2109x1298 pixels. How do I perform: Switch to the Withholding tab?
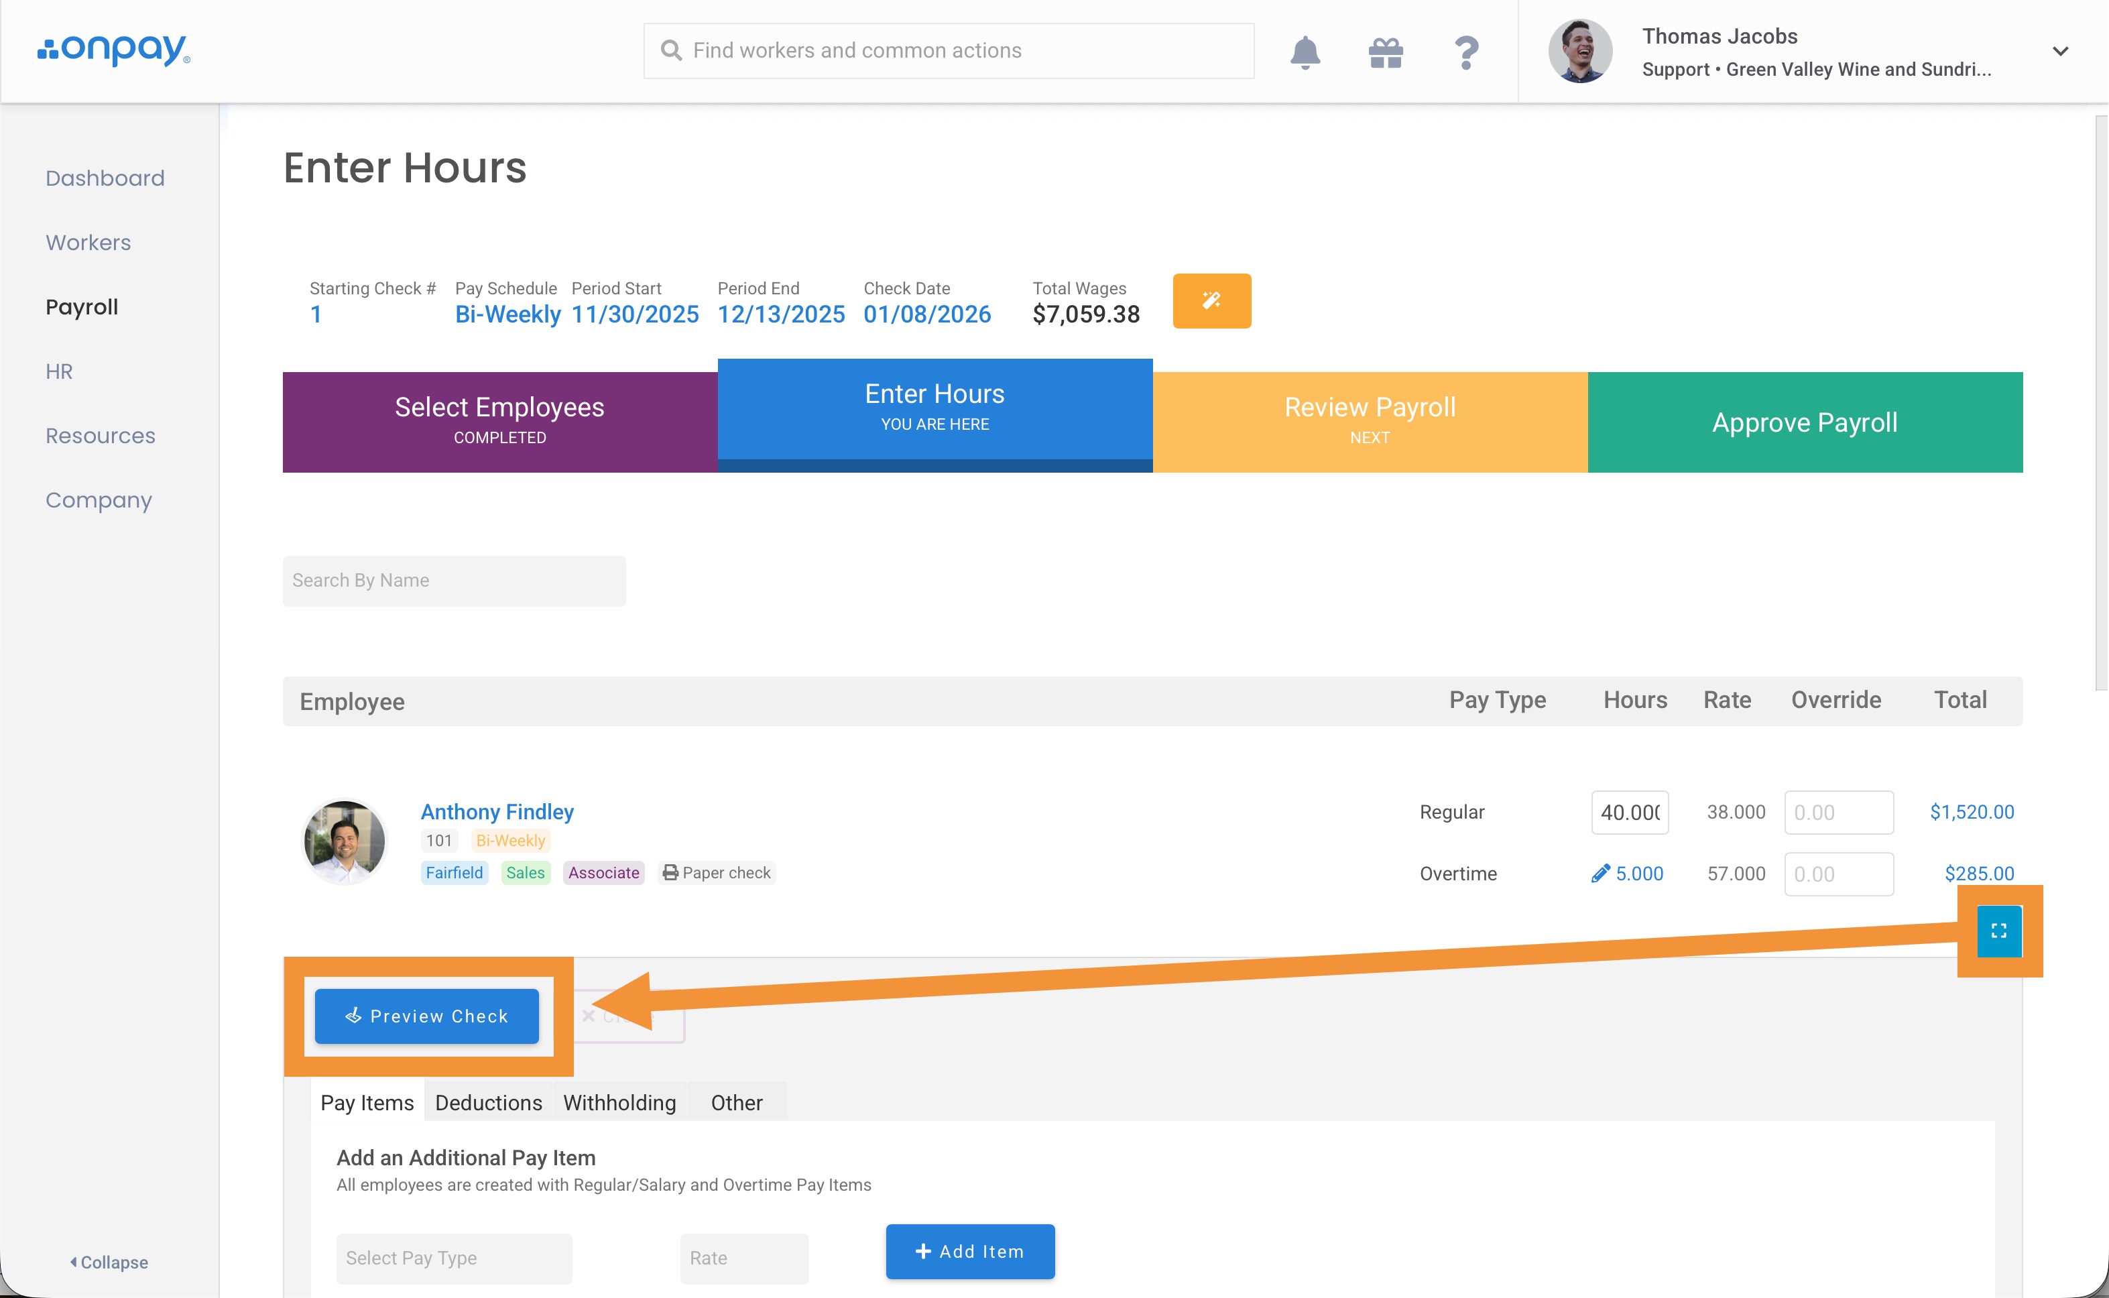(619, 1102)
